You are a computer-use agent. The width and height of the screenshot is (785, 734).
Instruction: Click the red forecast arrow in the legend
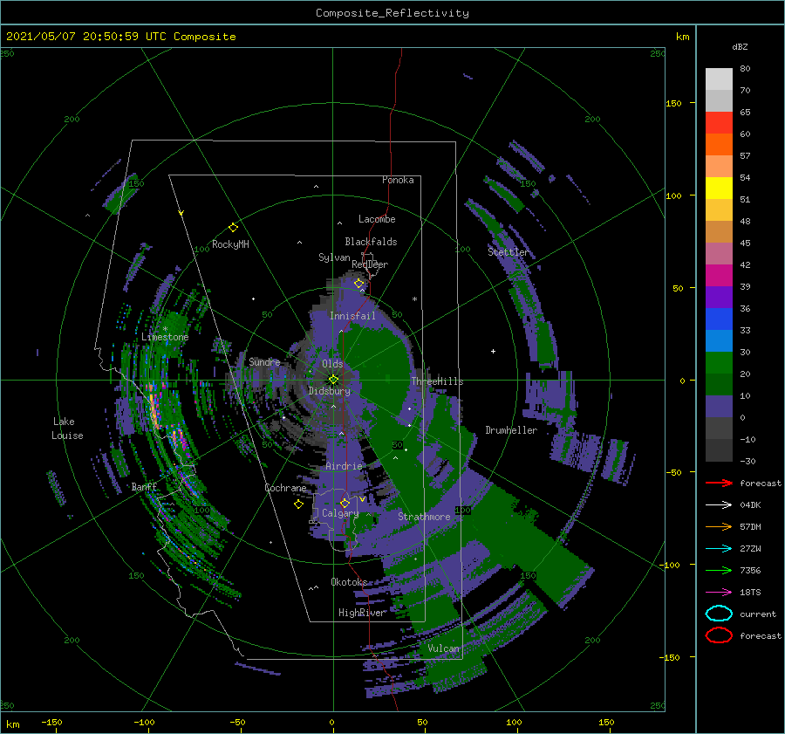719,483
